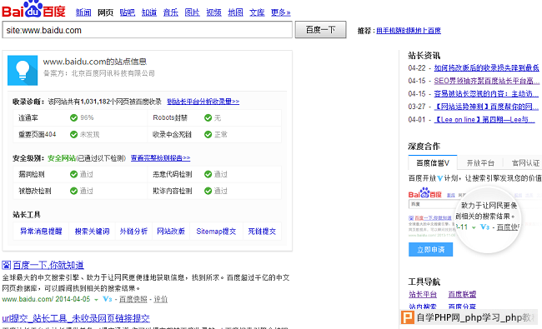
Task: Click the green check beside 被篡改检测
Action: click(73, 191)
